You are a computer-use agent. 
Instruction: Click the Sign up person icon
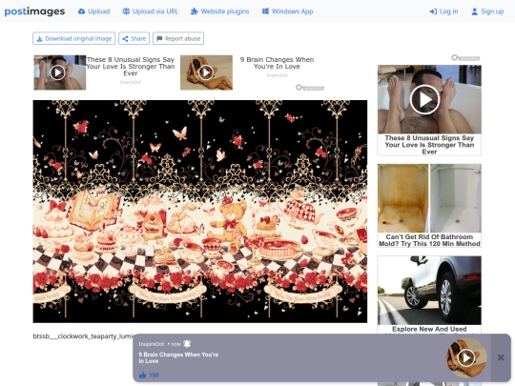[x=475, y=11]
